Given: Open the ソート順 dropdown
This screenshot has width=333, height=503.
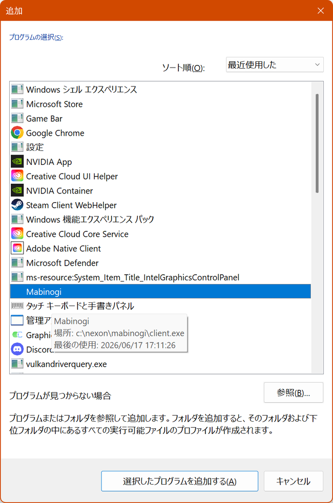Looking at the screenshot, I should (275, 65).
